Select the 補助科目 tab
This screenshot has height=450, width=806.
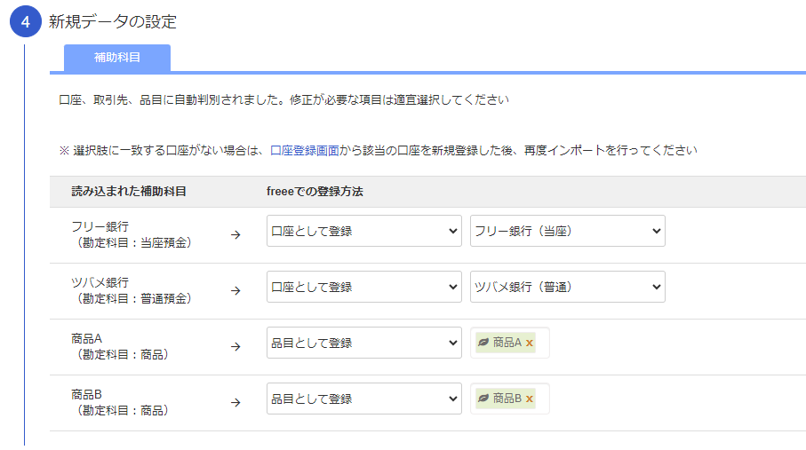[x=117, y=58]
